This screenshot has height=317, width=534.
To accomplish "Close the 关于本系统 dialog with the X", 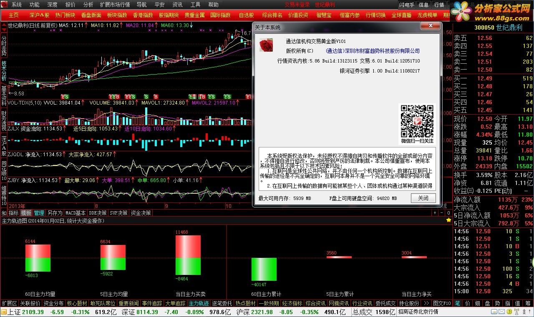I will (430, 27).
